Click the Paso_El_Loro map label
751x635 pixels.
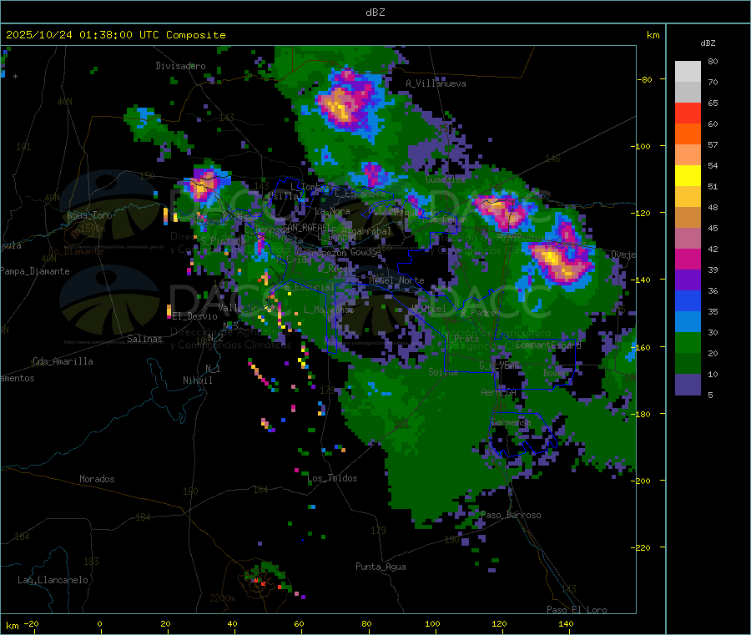point(577,610)
